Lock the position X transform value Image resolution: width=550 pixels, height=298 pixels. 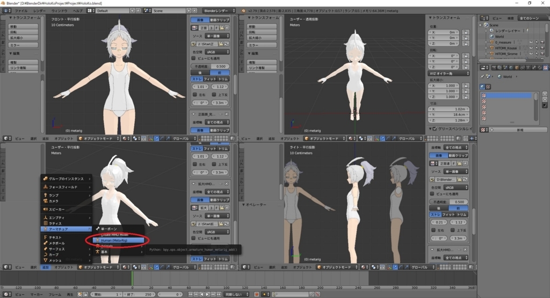[466, 32]
